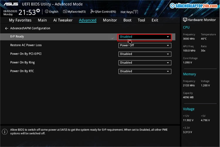This screenshot has height=147, width=220.
Task: Switch to the Exit tab
Action: (155, 20)
